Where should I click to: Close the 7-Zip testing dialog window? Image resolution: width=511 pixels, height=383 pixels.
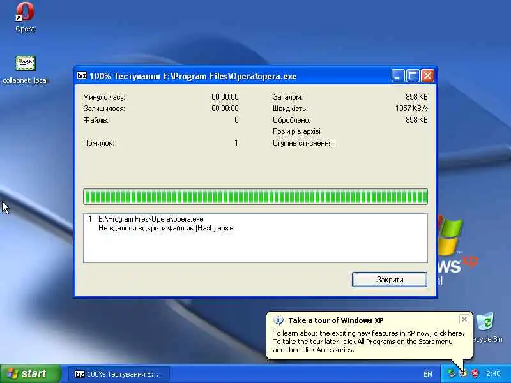pyautogui.click(x=427, y=76)
